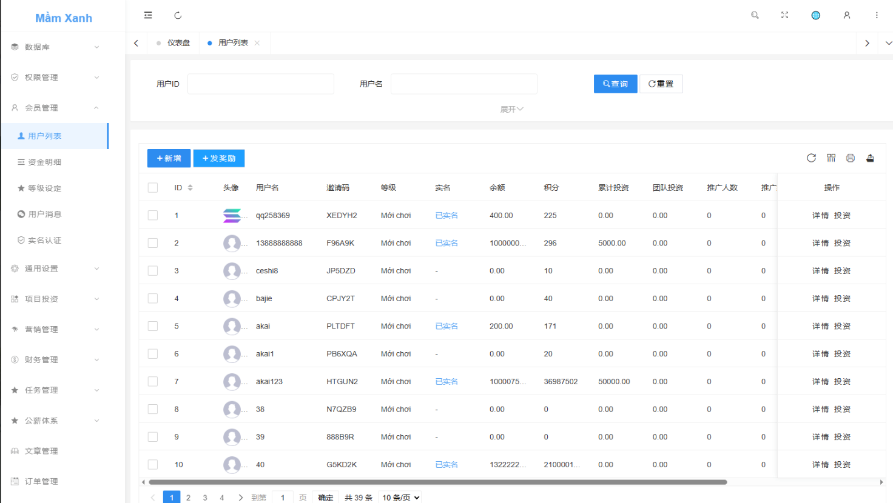Open 订单管理 in the sidebar
The height and width of the screenshot is (503, 893).
point(55,481)
